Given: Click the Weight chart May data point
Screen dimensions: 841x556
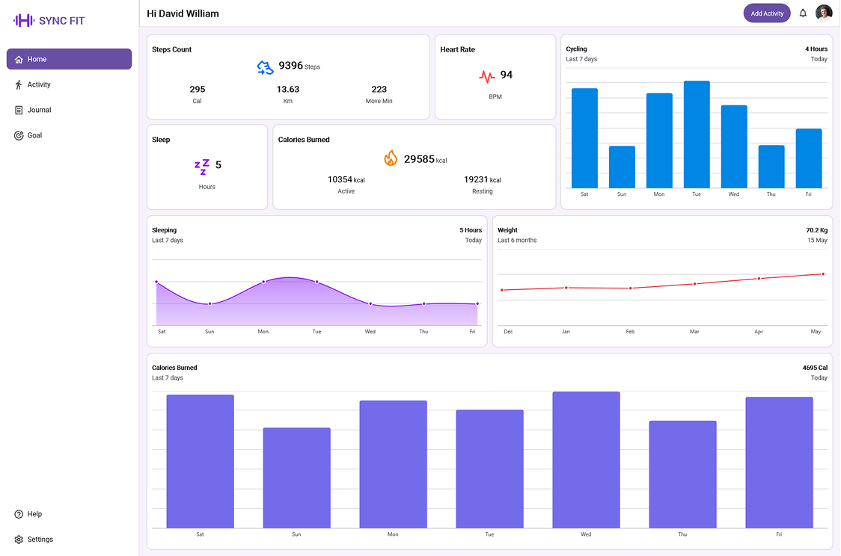Looking at the screenshot, I should (823, 274).
